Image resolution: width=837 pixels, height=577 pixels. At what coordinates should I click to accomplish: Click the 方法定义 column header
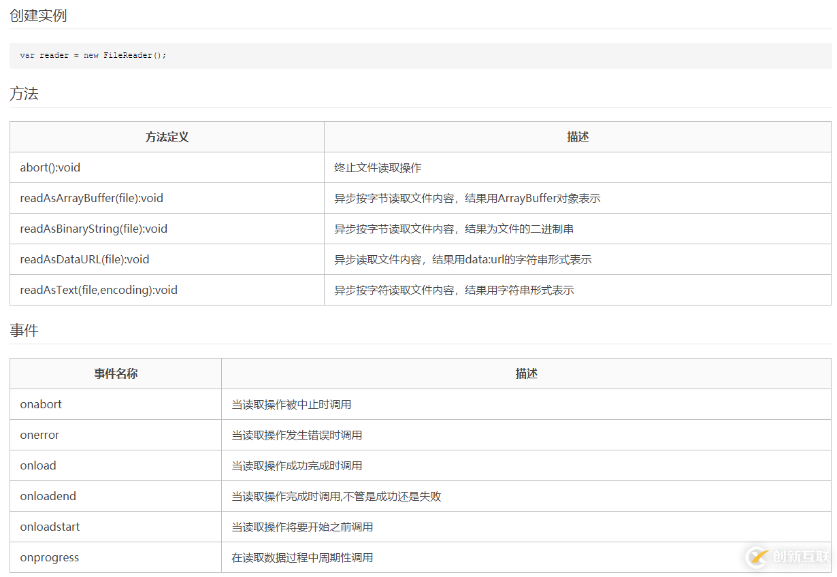click(x=166, y=136)
